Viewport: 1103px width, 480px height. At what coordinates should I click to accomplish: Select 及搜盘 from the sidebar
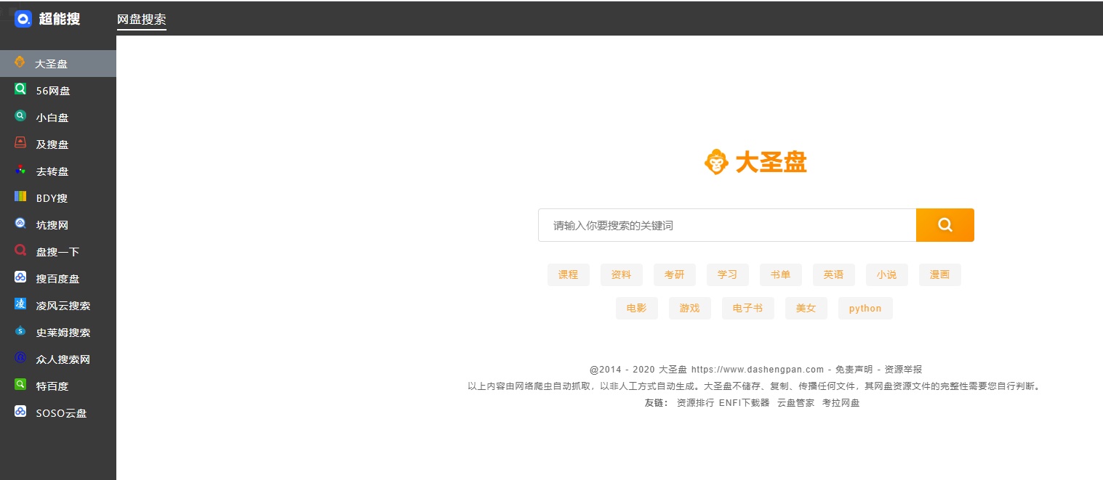[51, 144]
